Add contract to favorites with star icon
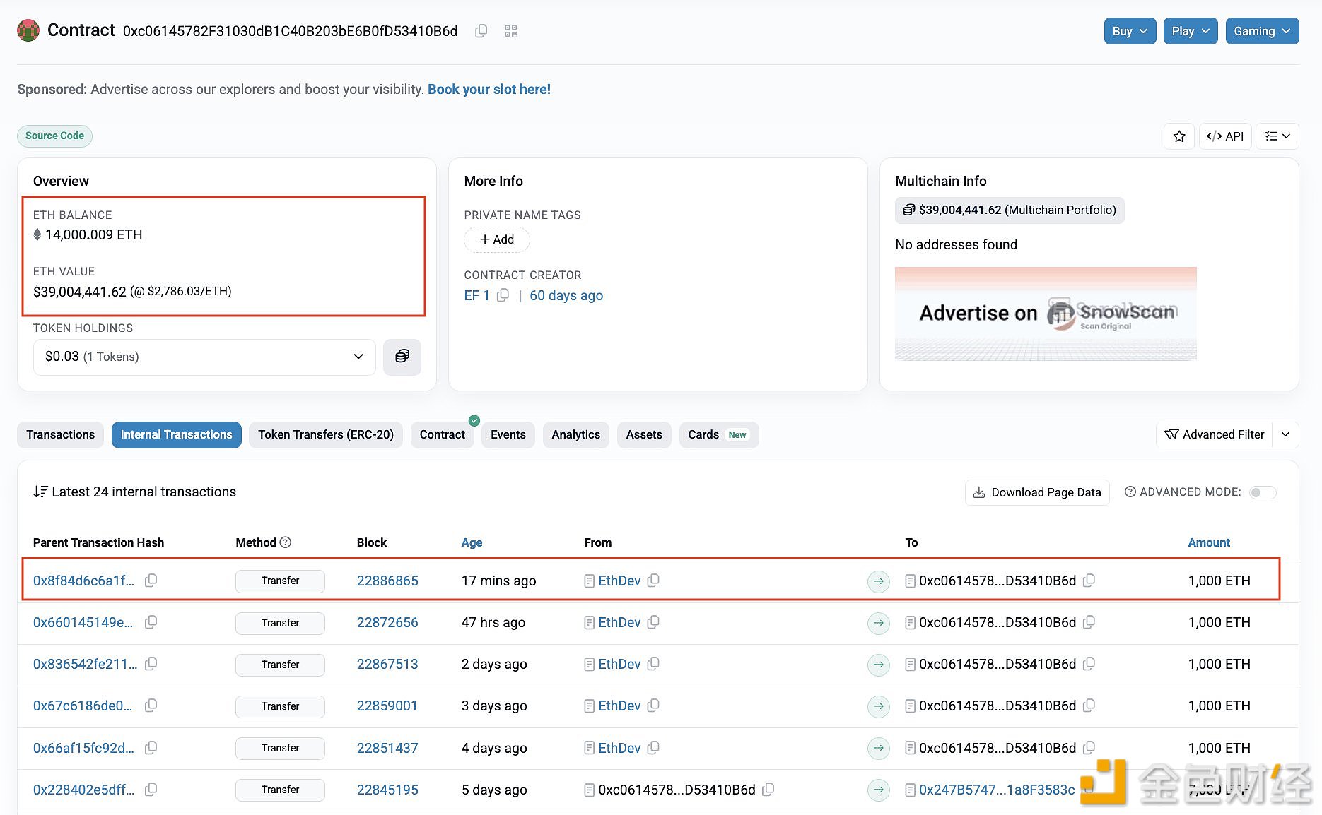 click(1178, 136)
